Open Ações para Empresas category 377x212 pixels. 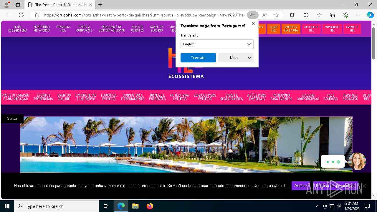tap(257, 97)
